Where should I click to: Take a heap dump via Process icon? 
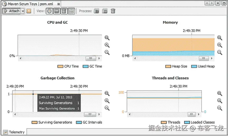click(x=105, y=11)
